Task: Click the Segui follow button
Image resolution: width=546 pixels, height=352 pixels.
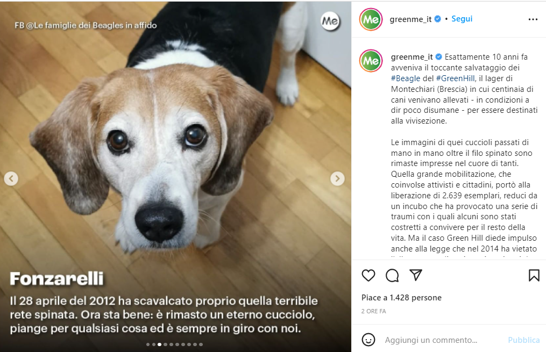Action: point(462,19)
